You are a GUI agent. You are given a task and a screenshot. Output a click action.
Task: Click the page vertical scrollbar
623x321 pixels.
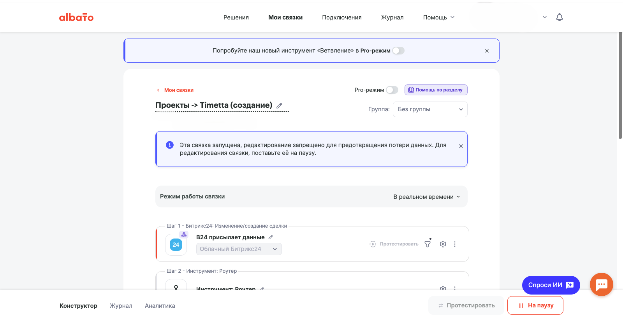[x=620, y=86]
